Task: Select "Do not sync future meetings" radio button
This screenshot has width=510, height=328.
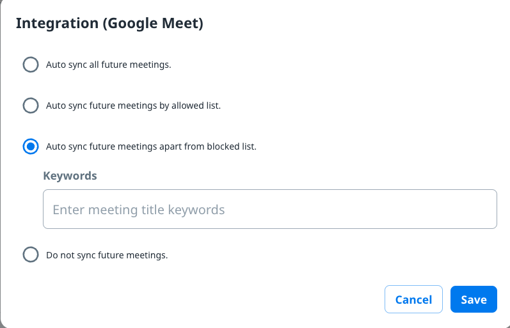Action: pos(31,255)
